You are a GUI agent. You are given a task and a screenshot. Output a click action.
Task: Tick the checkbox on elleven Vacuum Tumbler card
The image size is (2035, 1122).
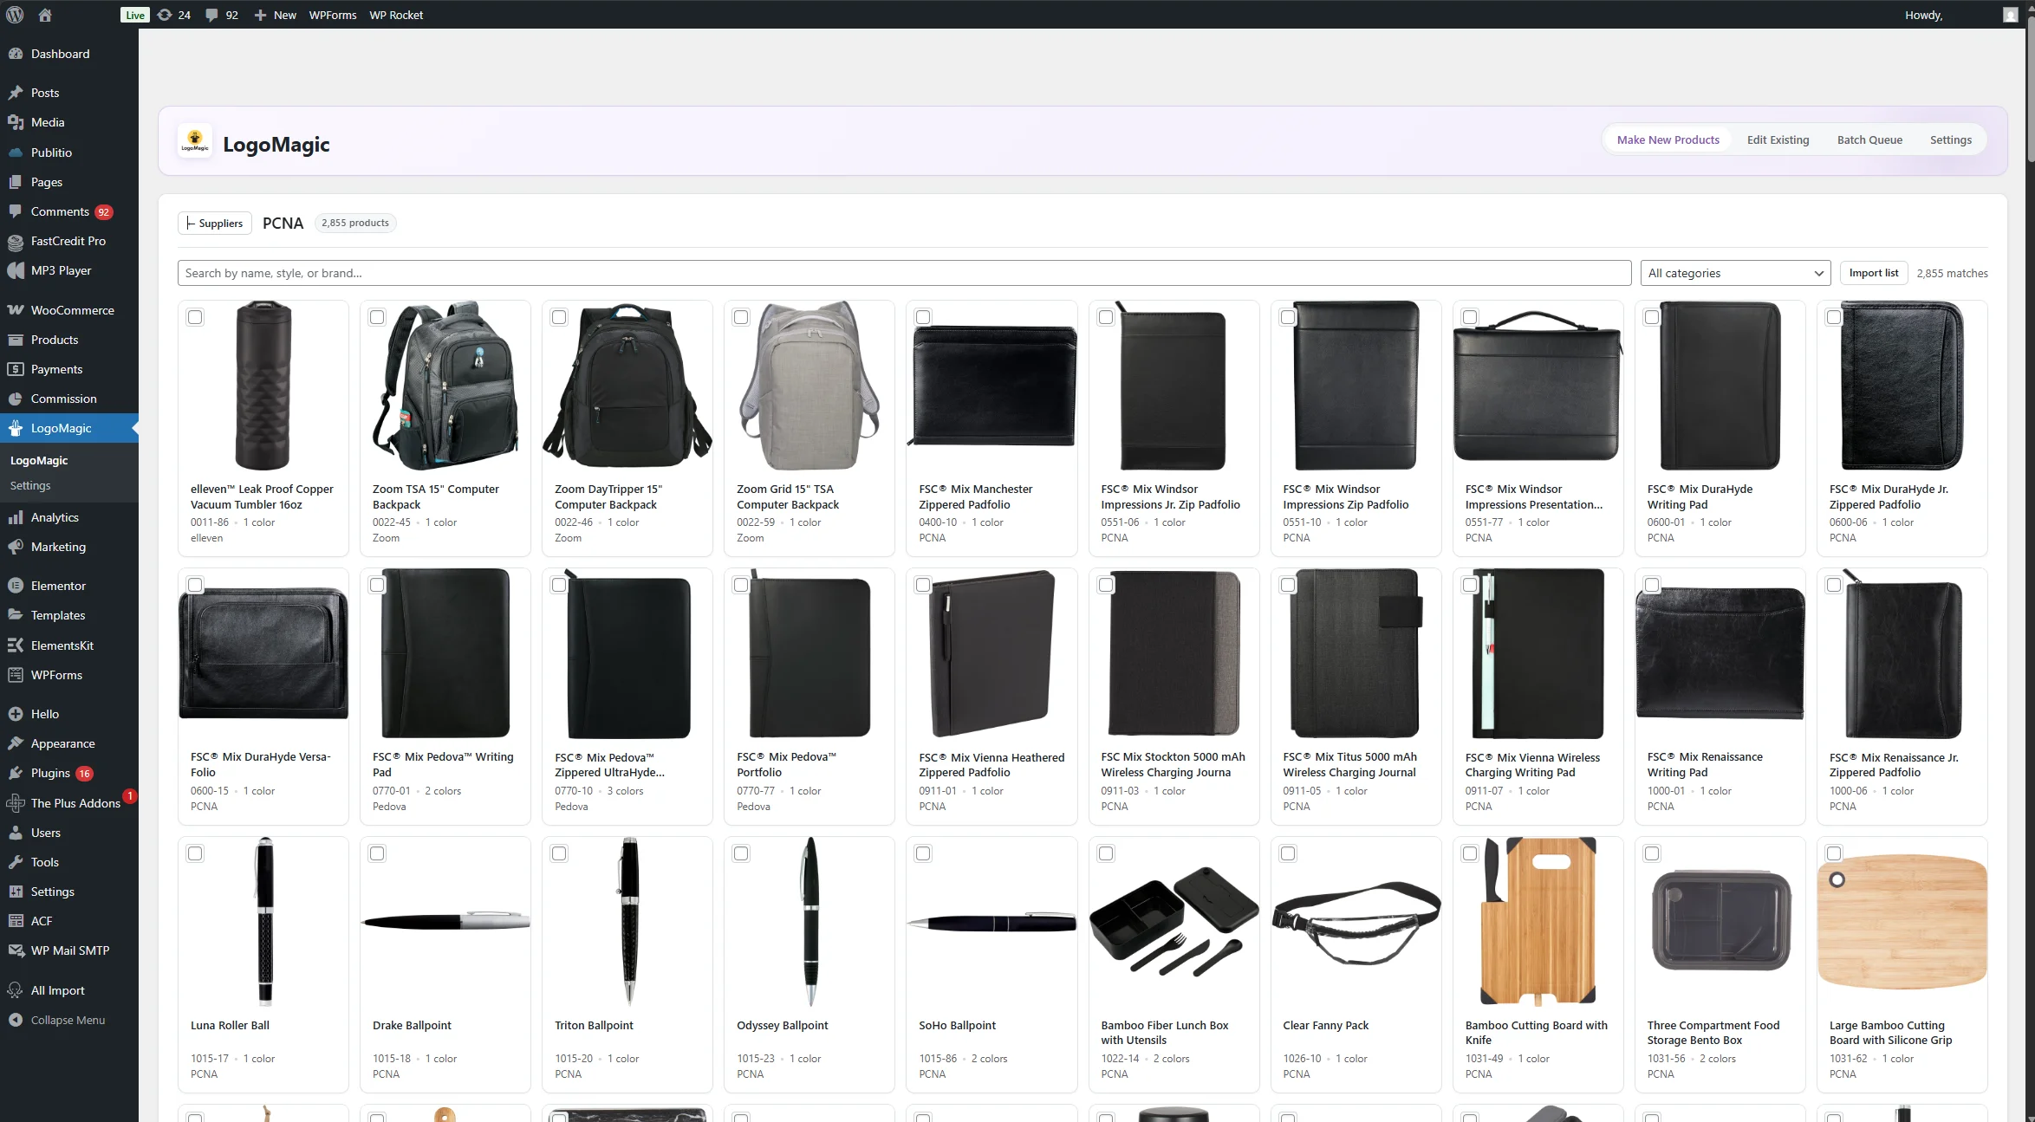pyautogui.click(x=195, y=317)
